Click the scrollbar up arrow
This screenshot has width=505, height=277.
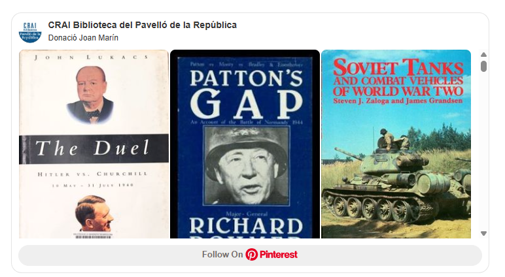(483, 55)
